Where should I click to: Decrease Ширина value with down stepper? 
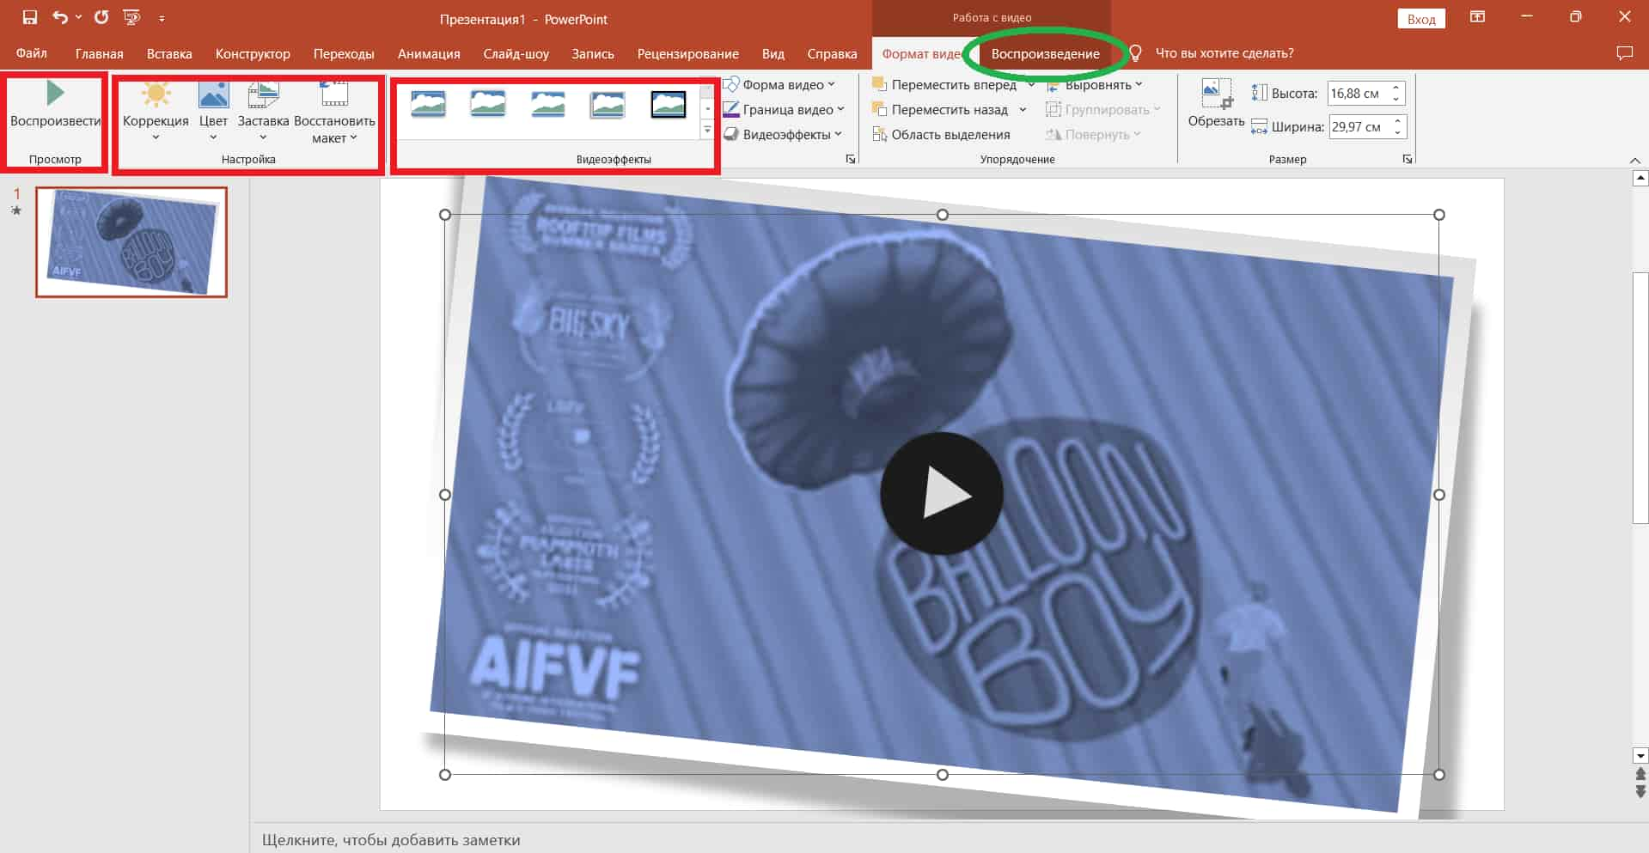[x=1397, y=132]
